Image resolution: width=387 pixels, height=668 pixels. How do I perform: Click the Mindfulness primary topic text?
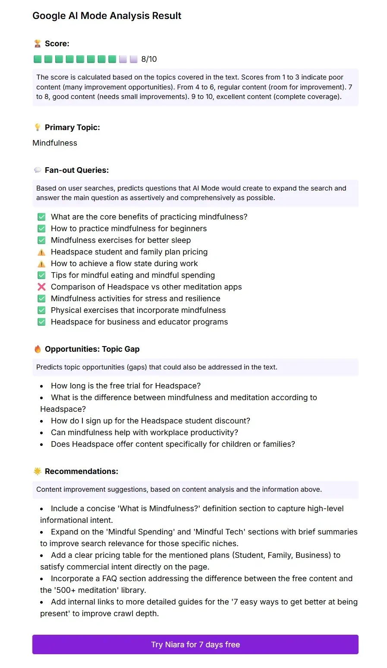[55, 143]
